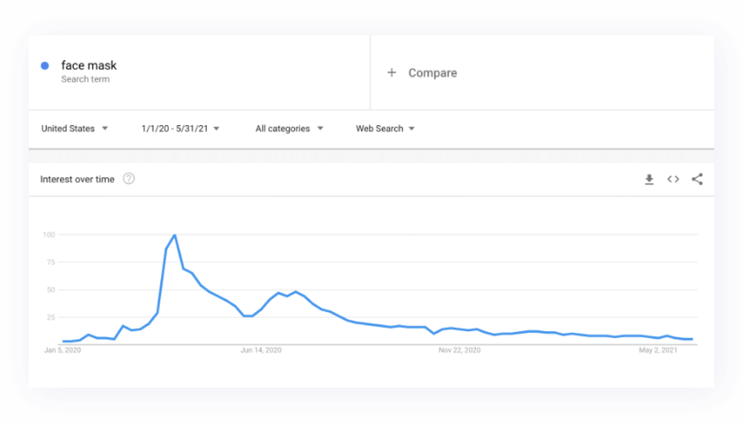The height and width of the screenshot is (423, 743).
Task: Click the plus icon beside Compare
Action: (391, 72)
